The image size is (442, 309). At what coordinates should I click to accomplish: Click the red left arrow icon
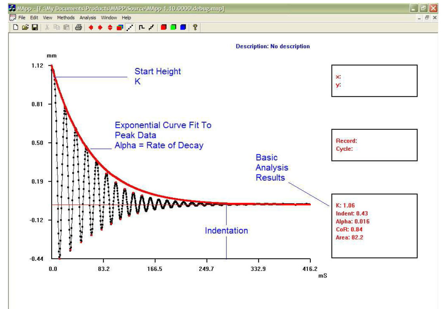pyautogui.click(x=91, y=27)
